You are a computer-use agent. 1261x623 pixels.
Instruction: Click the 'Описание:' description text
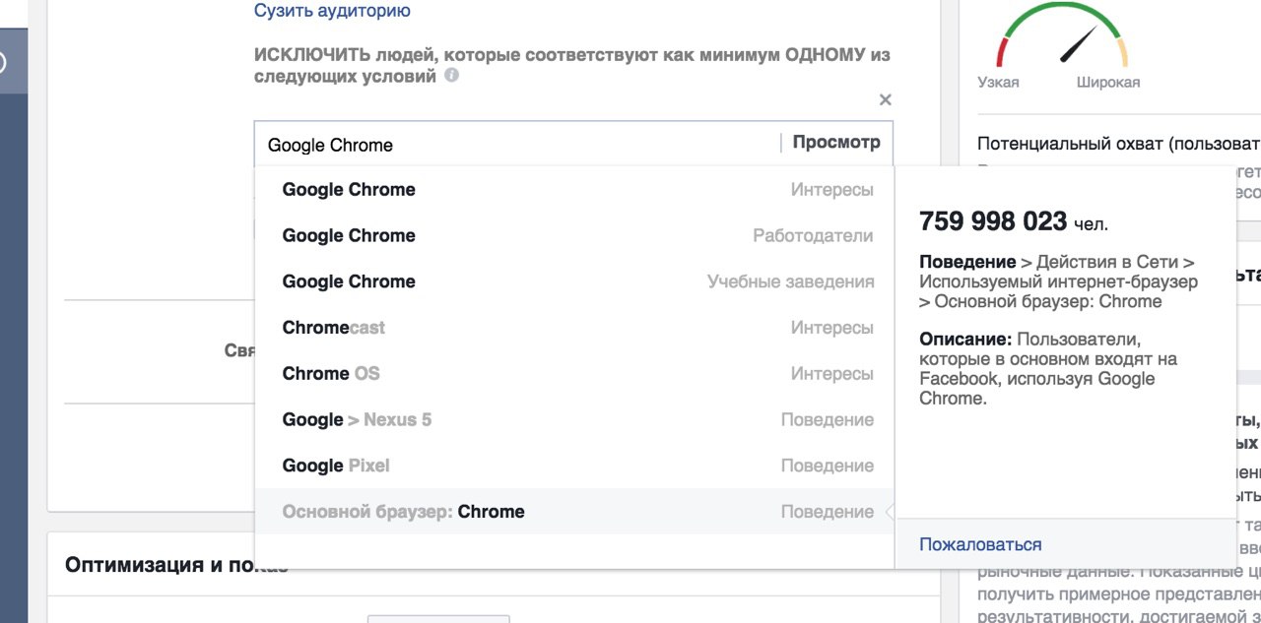[x=1050, y=369]
